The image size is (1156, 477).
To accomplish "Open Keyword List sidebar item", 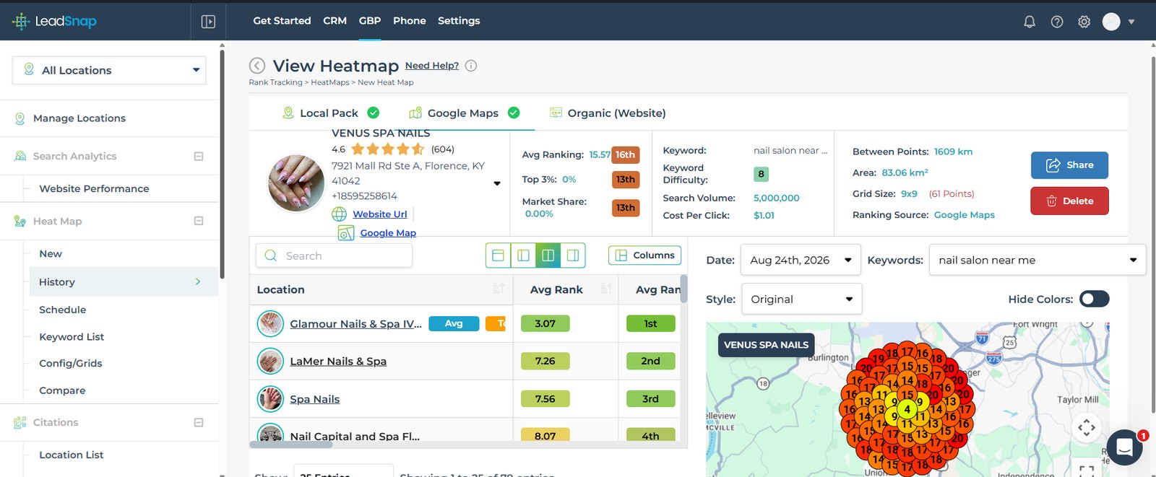I will point(72,336).
